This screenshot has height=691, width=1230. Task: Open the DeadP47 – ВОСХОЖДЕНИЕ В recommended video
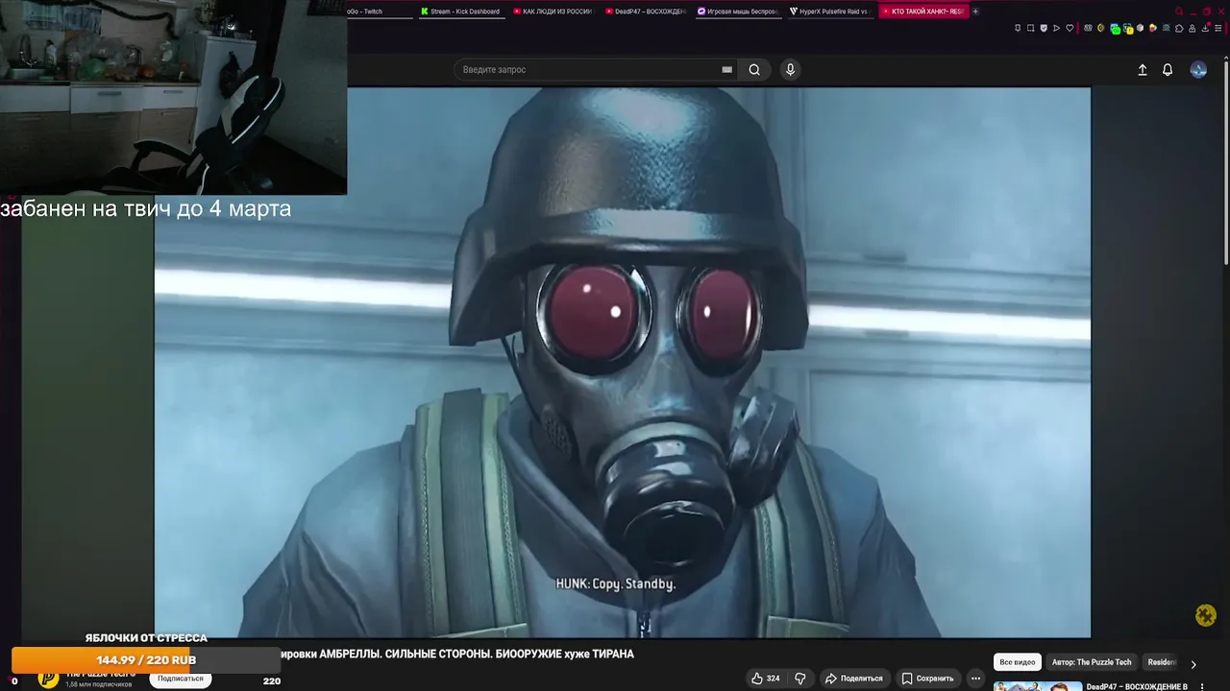pyautogui.click(x=1137, y=686)
